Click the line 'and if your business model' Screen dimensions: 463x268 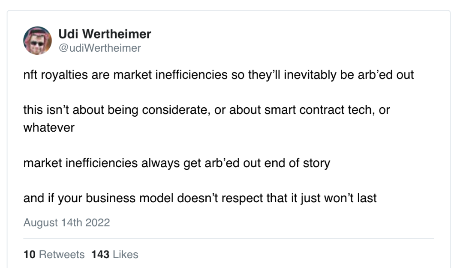200,198
